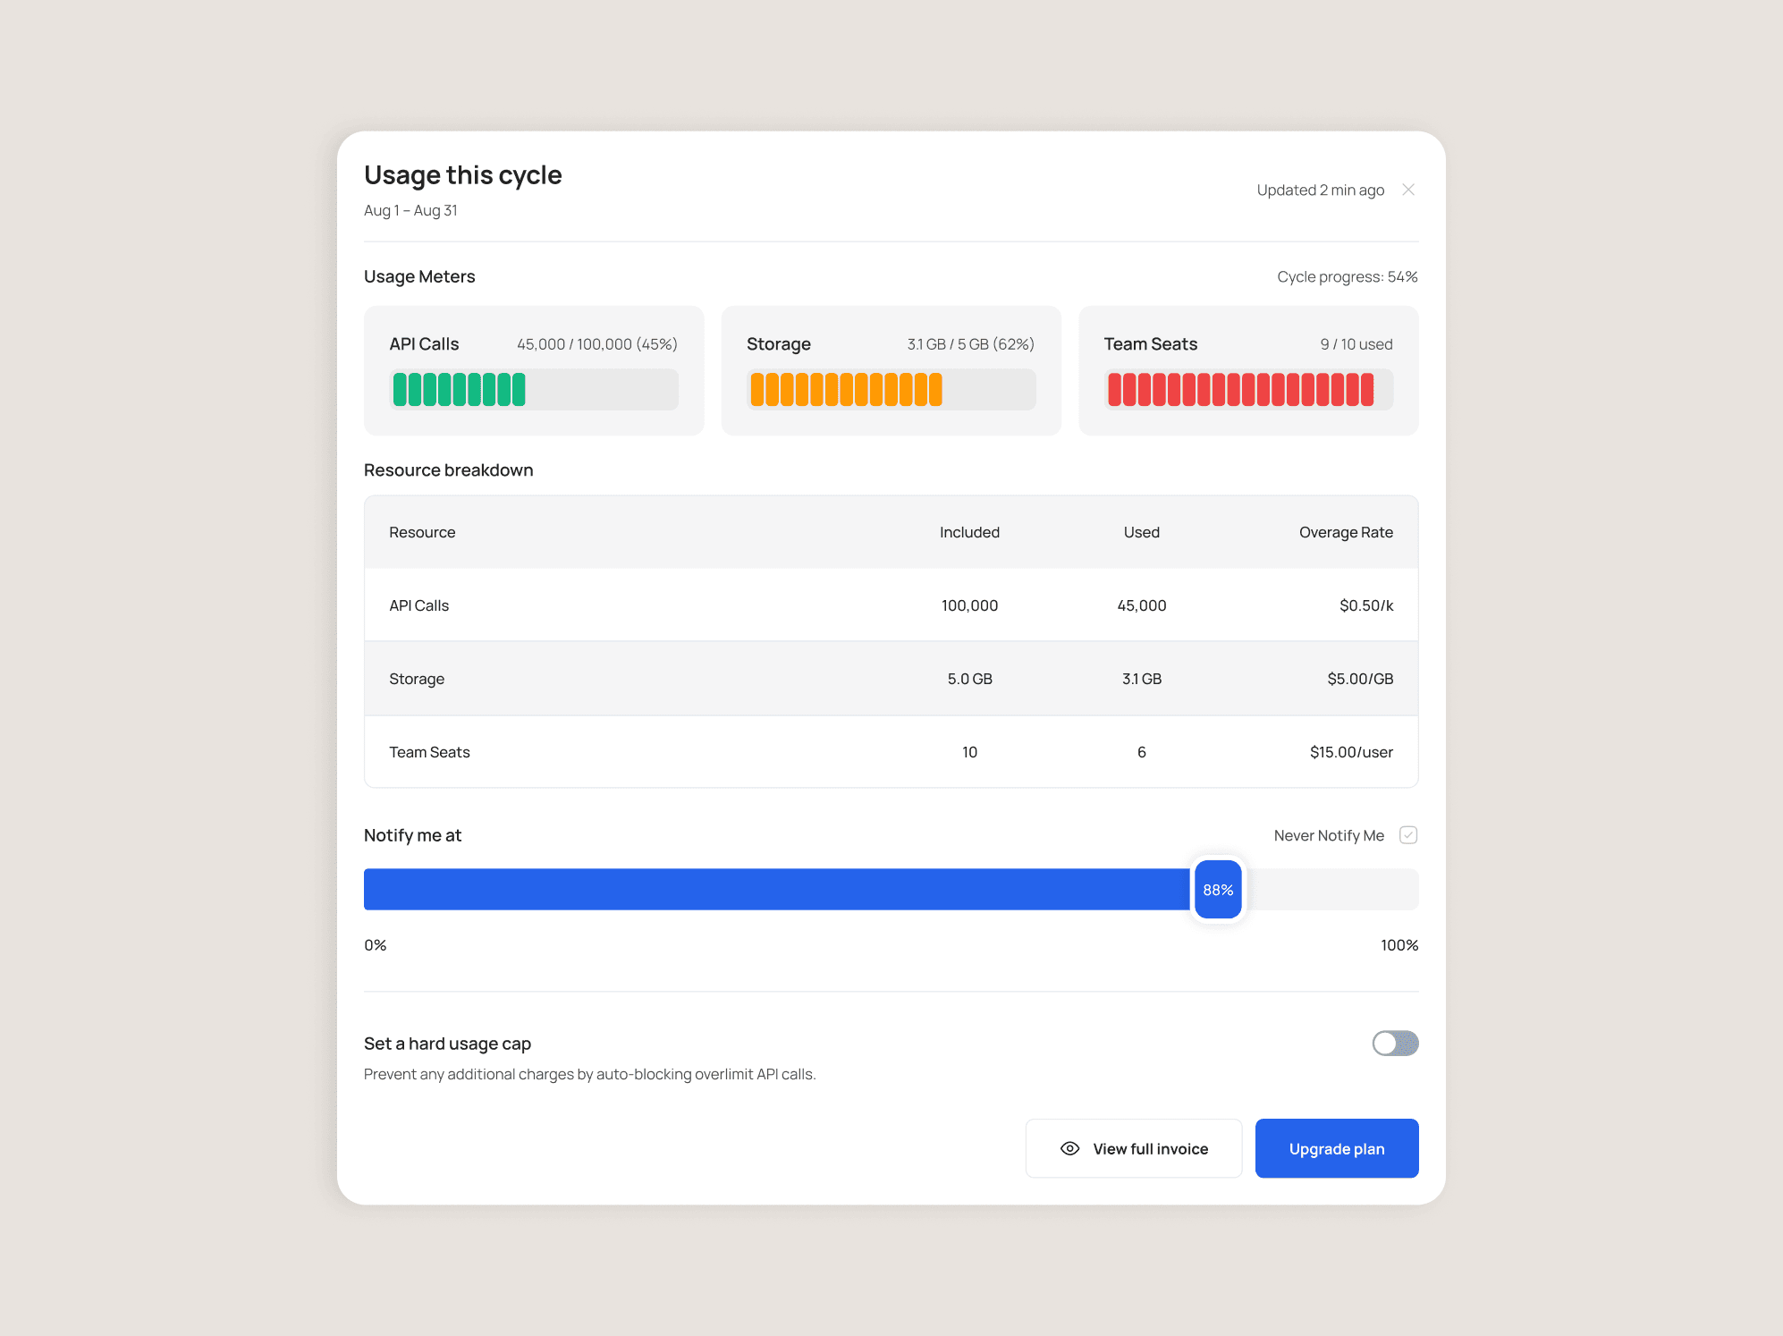Viewport: 1783px width, 1336px height.
Task: Click the 9 / 10 used label
Action: click(1356, 344)
